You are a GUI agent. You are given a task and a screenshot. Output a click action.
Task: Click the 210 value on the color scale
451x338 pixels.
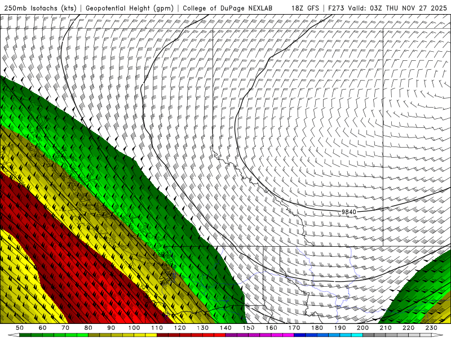point(386,328)
